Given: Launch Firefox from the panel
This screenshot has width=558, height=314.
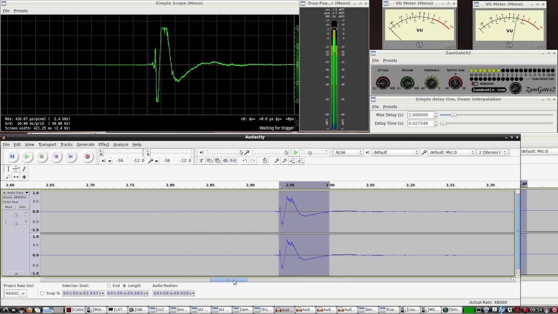Looking at the screenshot, I should [29, 310].
